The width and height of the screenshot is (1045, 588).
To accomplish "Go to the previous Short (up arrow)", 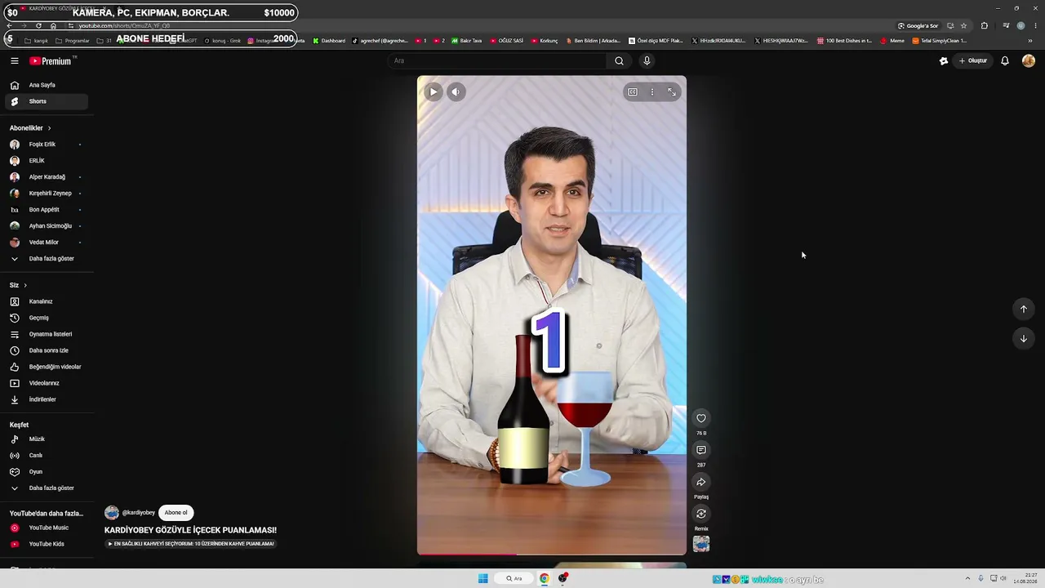I will (1024, 309).
